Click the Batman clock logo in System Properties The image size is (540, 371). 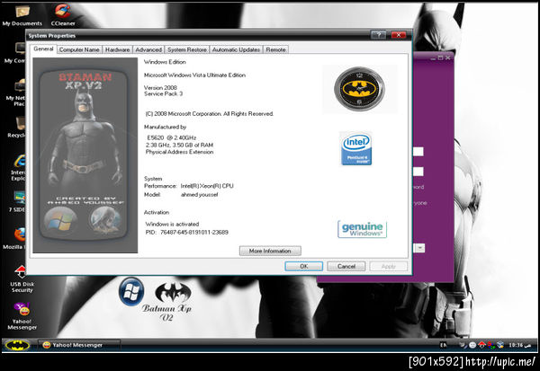tap(359, 89)
